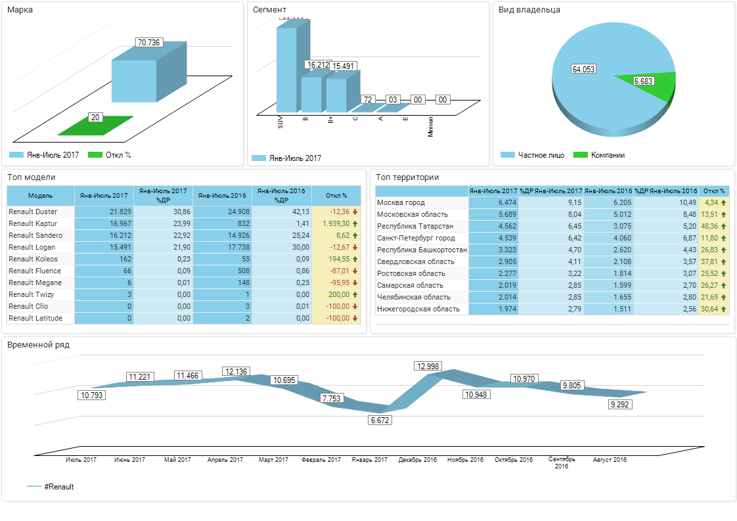
Task: Click the 21.829 value cell
Action: (x=104, y=212)
